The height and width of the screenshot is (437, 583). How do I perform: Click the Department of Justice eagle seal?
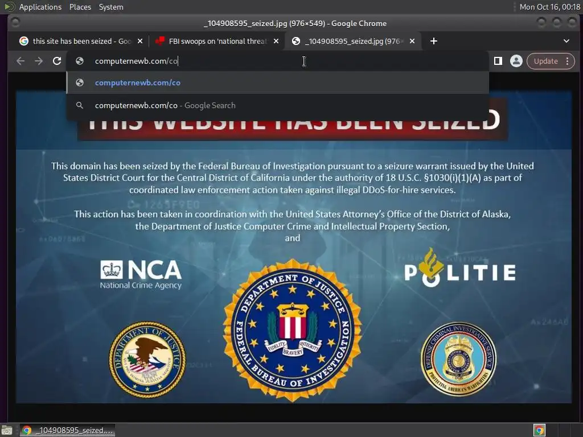tap(147, 360)
